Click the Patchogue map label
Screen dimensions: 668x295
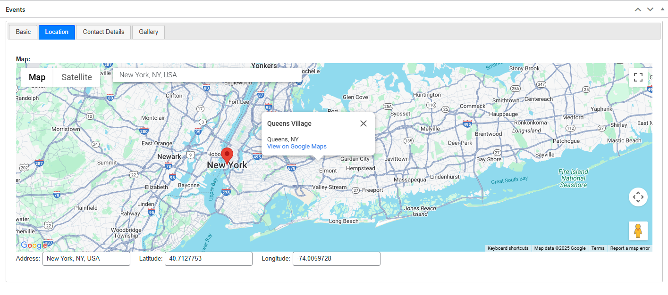click(566, 141)
